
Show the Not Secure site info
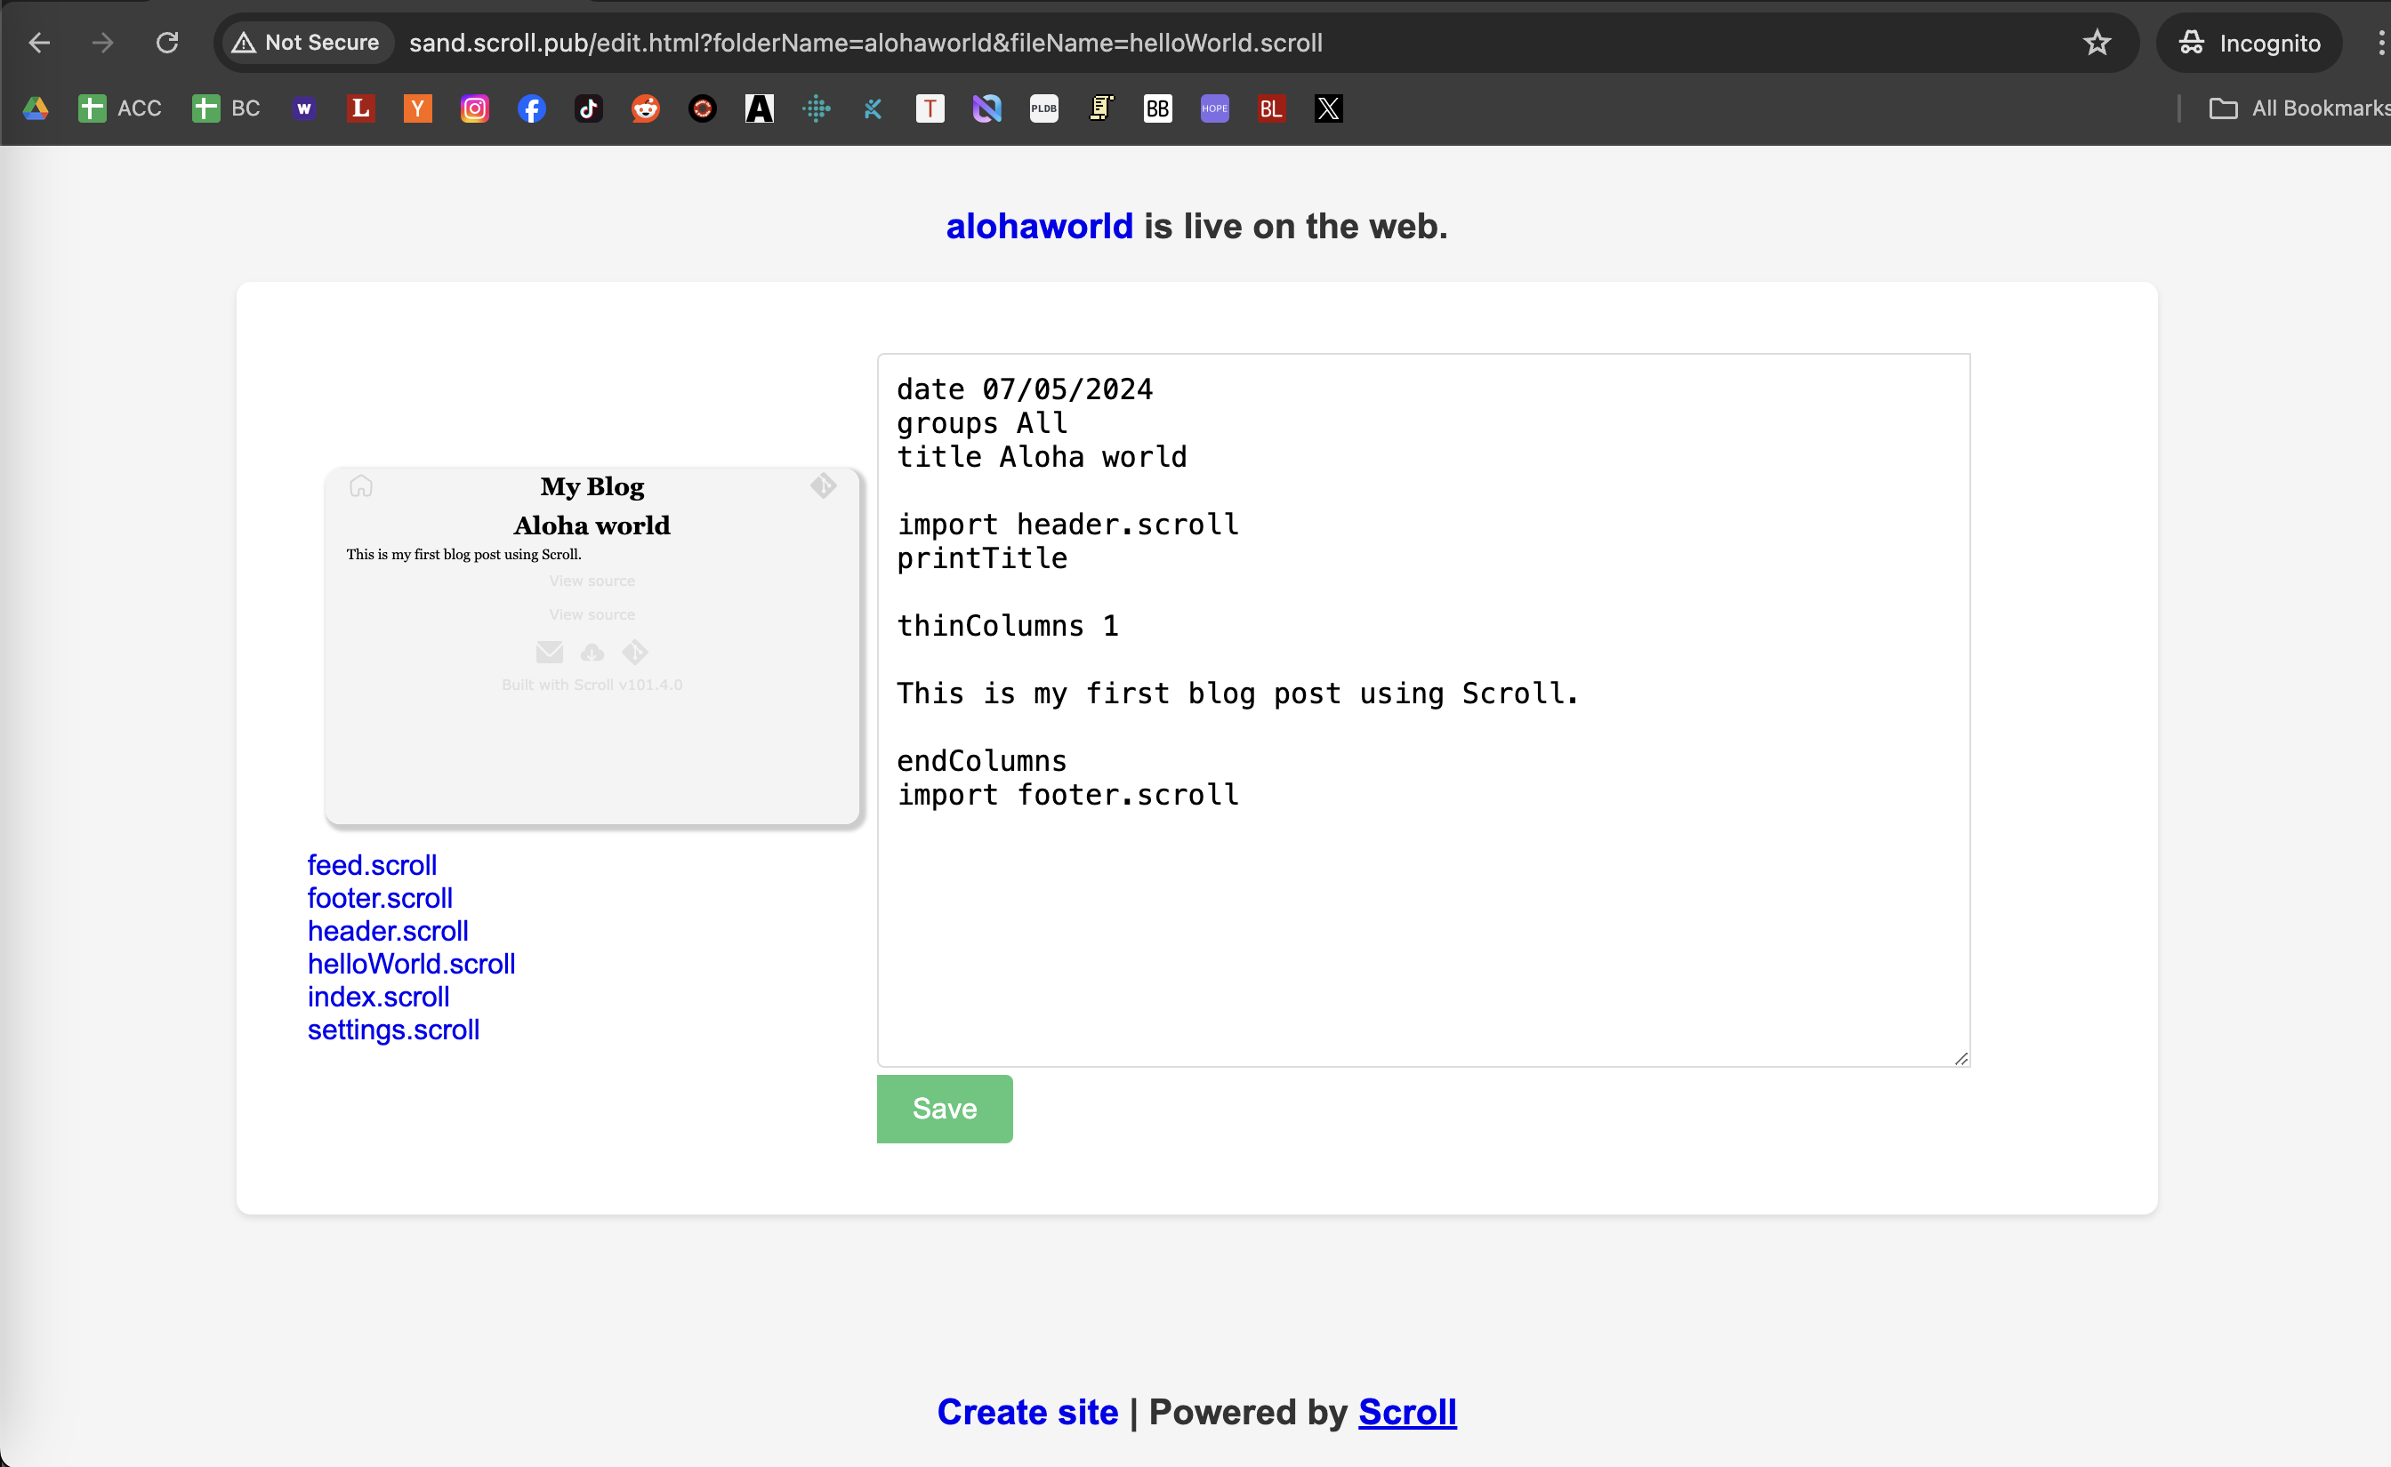(x=307, y=43)
